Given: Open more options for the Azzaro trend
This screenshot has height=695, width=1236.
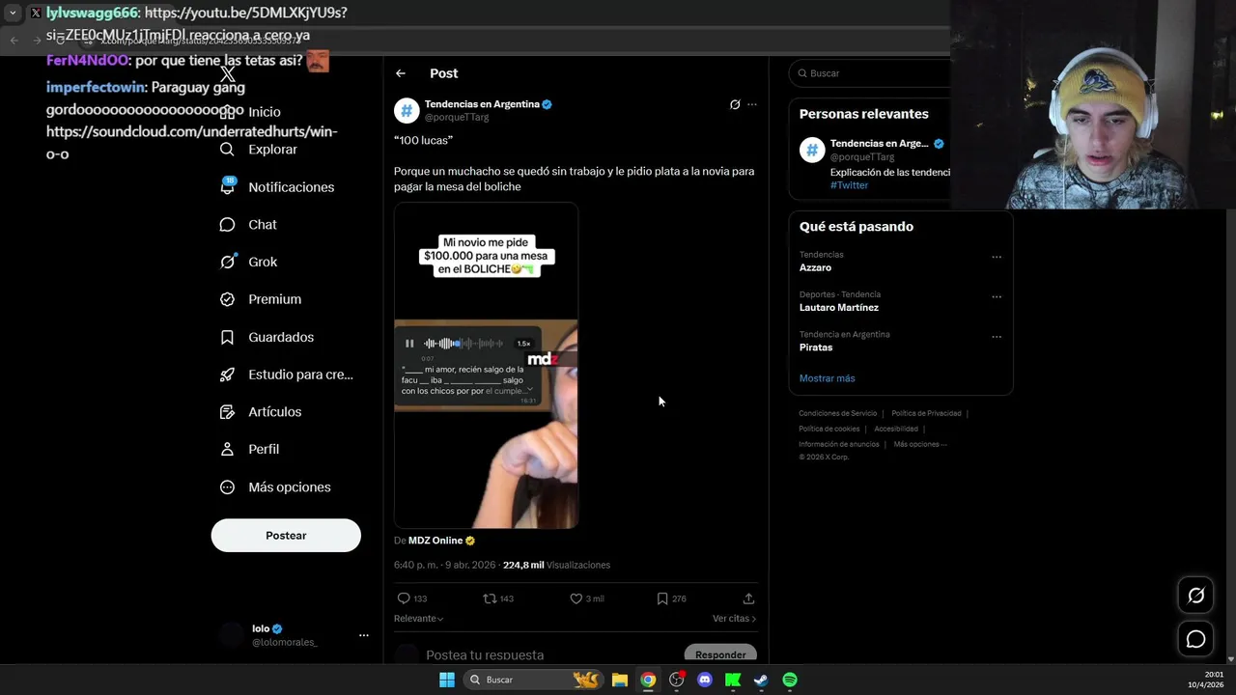Looking at the screenshot, I should 997,257.
